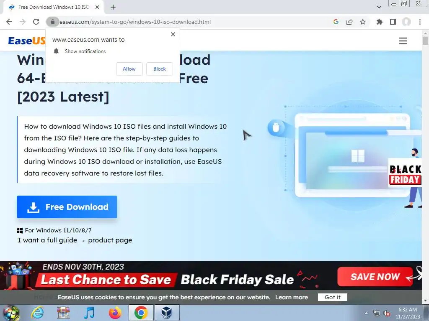This screenshot has width=429, height=321.
Task: Click the 'For Windows 11/10/8/7' text
Action: [x=58, y=230]
